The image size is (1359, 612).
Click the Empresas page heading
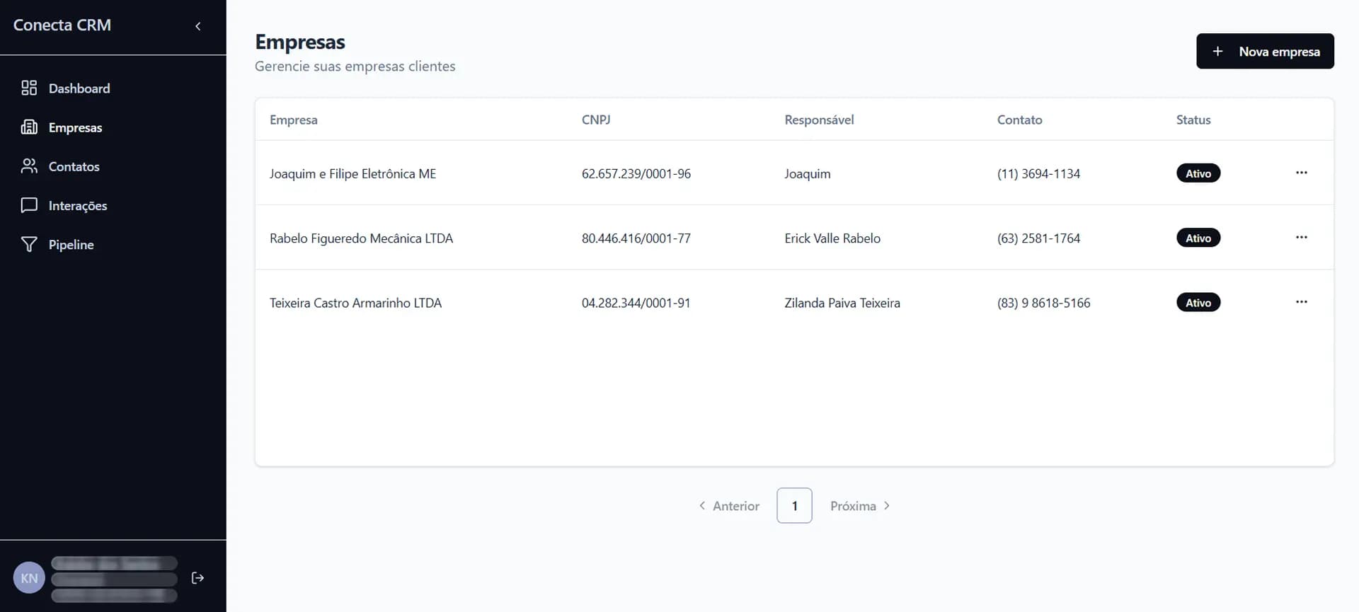point(300,42)
